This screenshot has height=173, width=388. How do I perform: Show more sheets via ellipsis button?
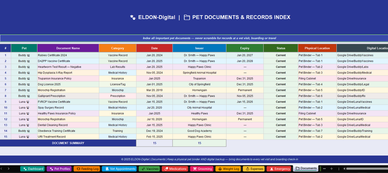324,169
